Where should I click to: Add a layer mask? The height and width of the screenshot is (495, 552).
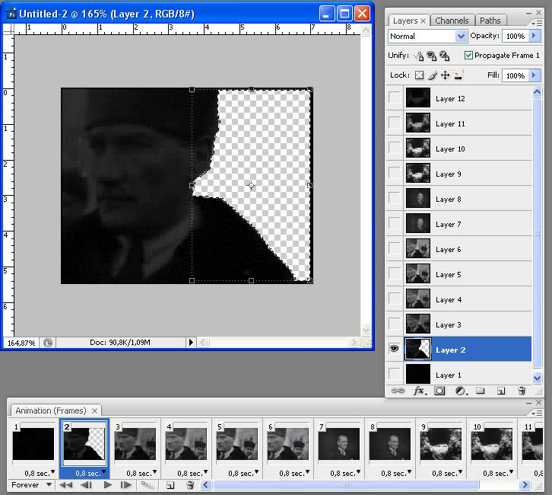pos(439,391)
